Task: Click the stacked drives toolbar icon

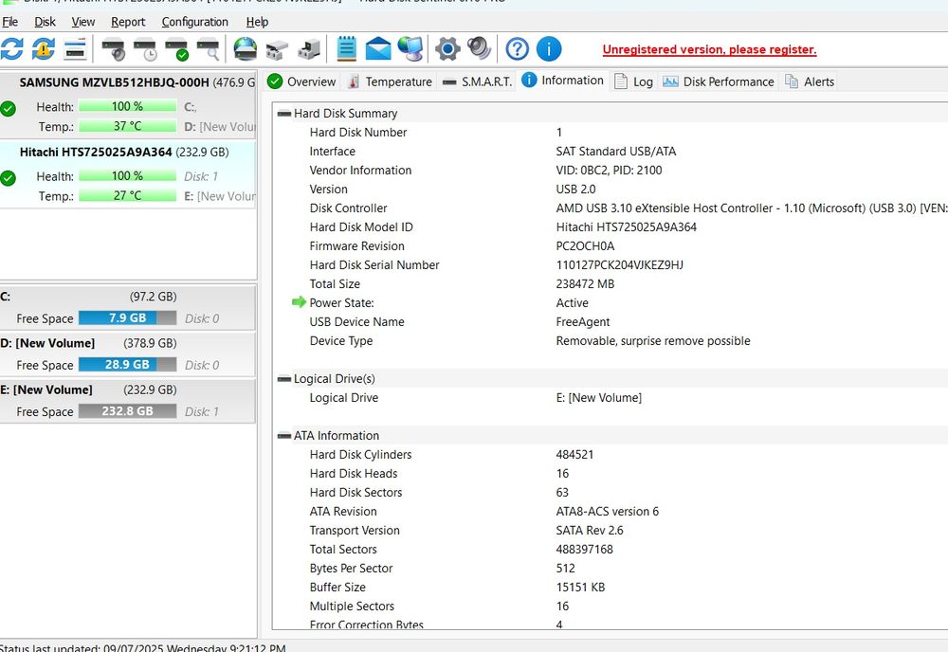Action: coord(277,49)
